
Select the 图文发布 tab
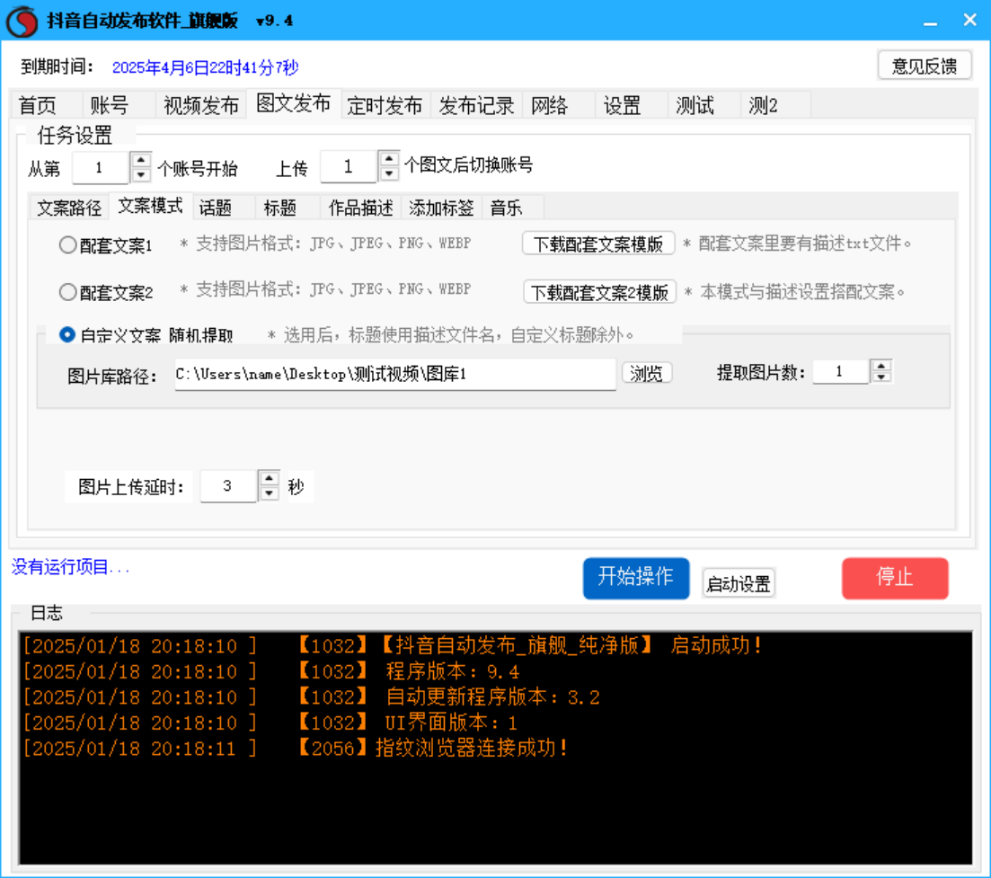(293, 103)
